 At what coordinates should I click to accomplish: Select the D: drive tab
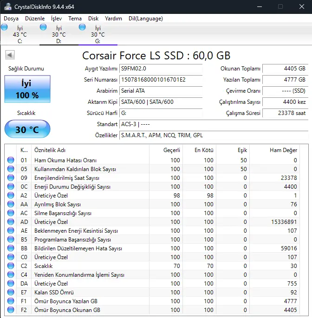(58, 34)
